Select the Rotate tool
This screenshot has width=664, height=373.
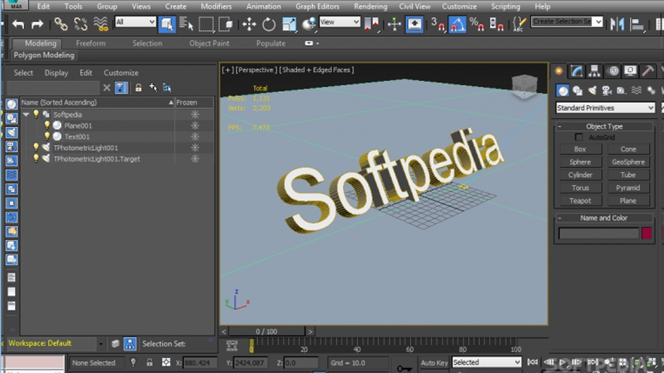[268, 24]
